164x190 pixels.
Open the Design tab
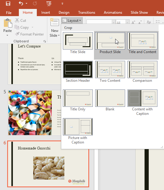coord(64,13)
